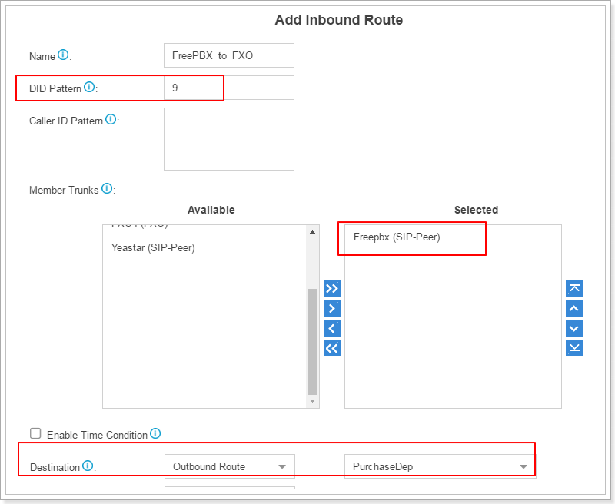The height and width of the screenshot is (504, 615).
Task: Move selected trunk right with single arrow
Action: (x=332, y=309)
